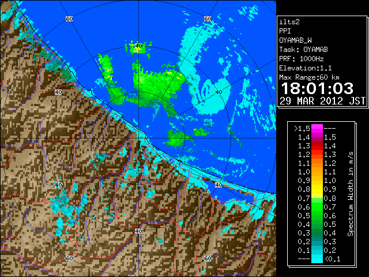Pick the bright green legend swatch beside 0.6
The image size is (369, 277).
(x=317, y=207)
